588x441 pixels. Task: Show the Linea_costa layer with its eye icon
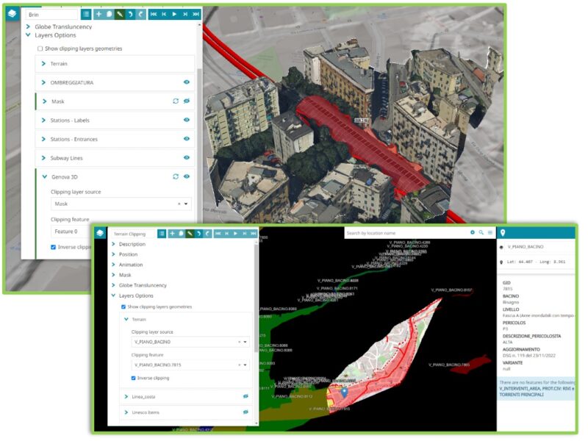coord(245,396)
